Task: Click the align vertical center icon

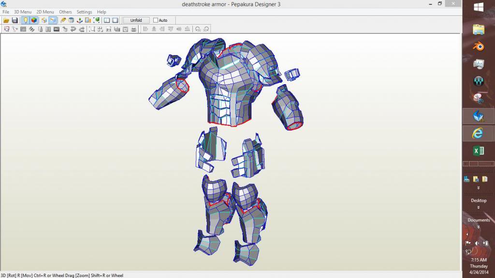Action: click(x=179, y=29)
